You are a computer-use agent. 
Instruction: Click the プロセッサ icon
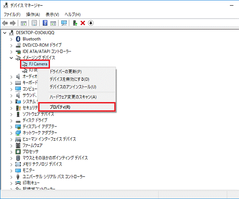click(x=18, y=152)
